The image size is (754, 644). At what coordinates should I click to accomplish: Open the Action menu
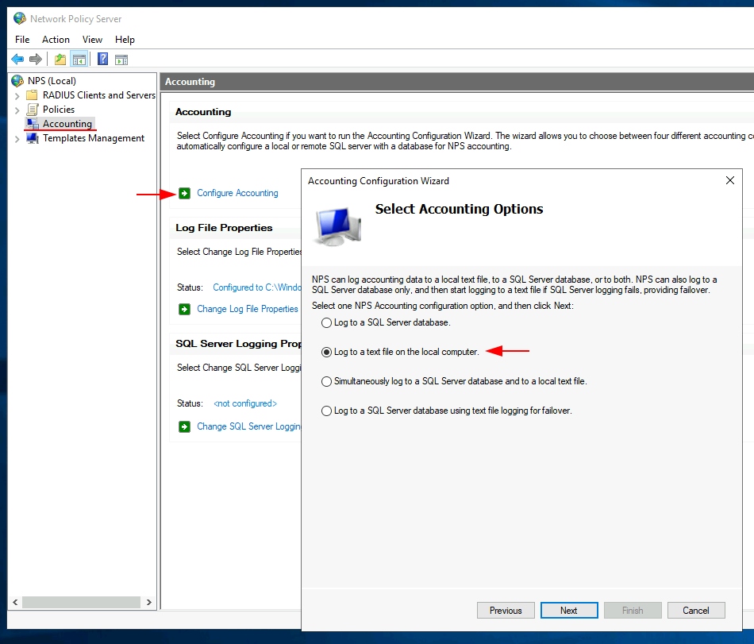coord(56,40)
